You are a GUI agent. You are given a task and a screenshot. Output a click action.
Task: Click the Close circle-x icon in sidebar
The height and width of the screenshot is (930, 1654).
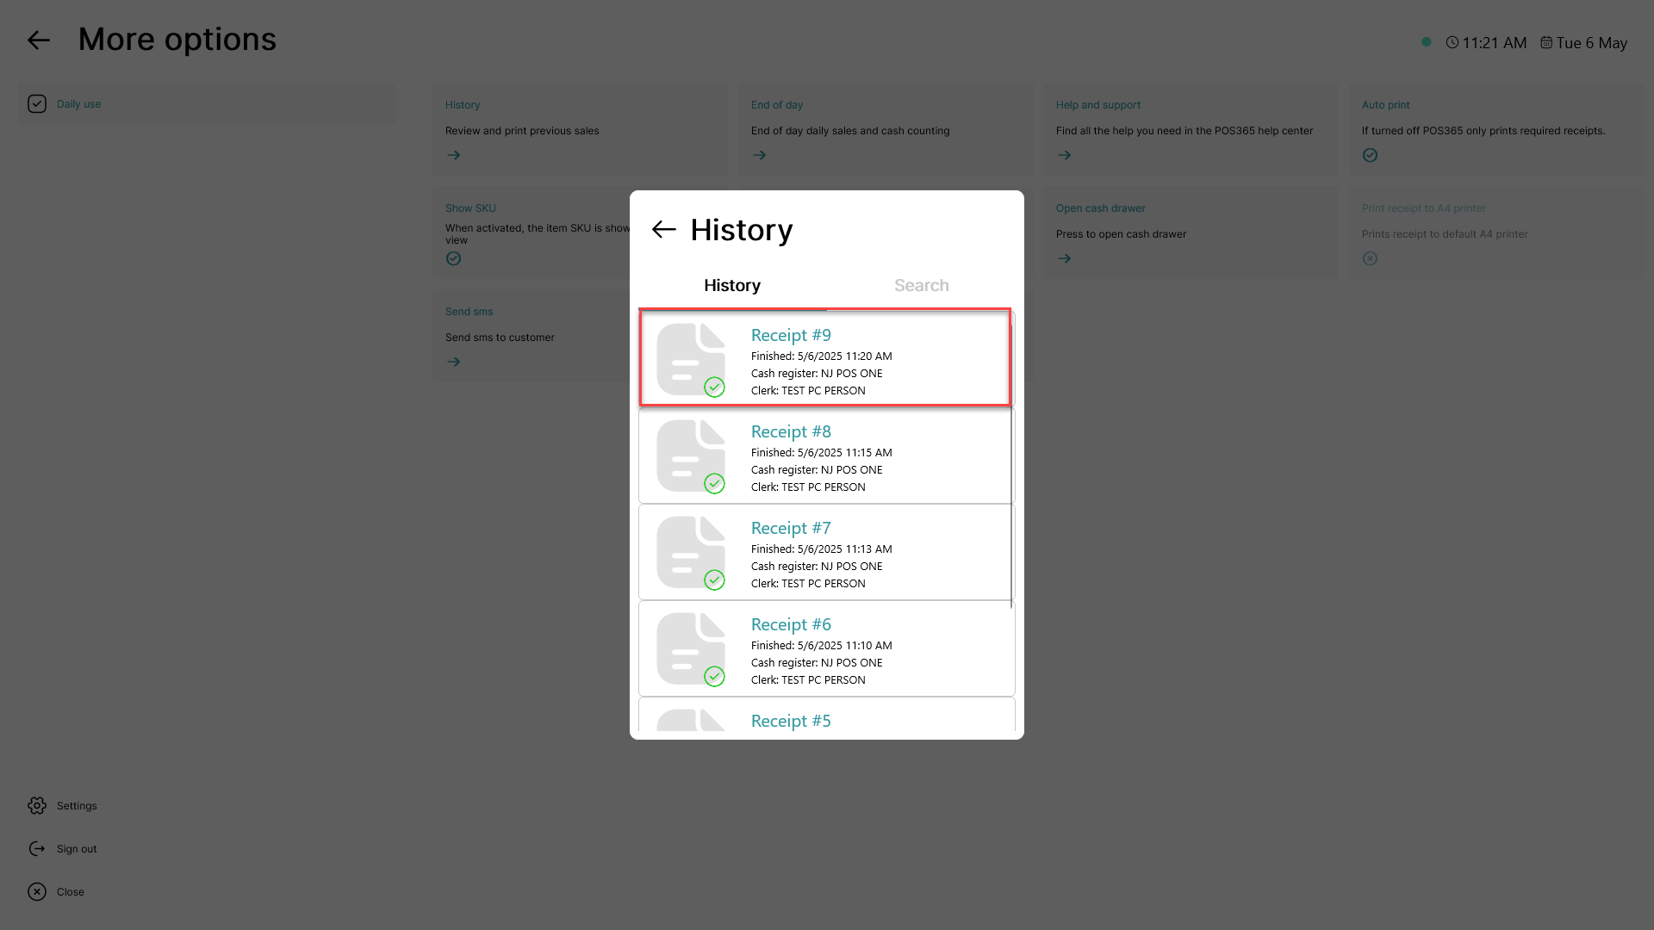coord(37,892)
